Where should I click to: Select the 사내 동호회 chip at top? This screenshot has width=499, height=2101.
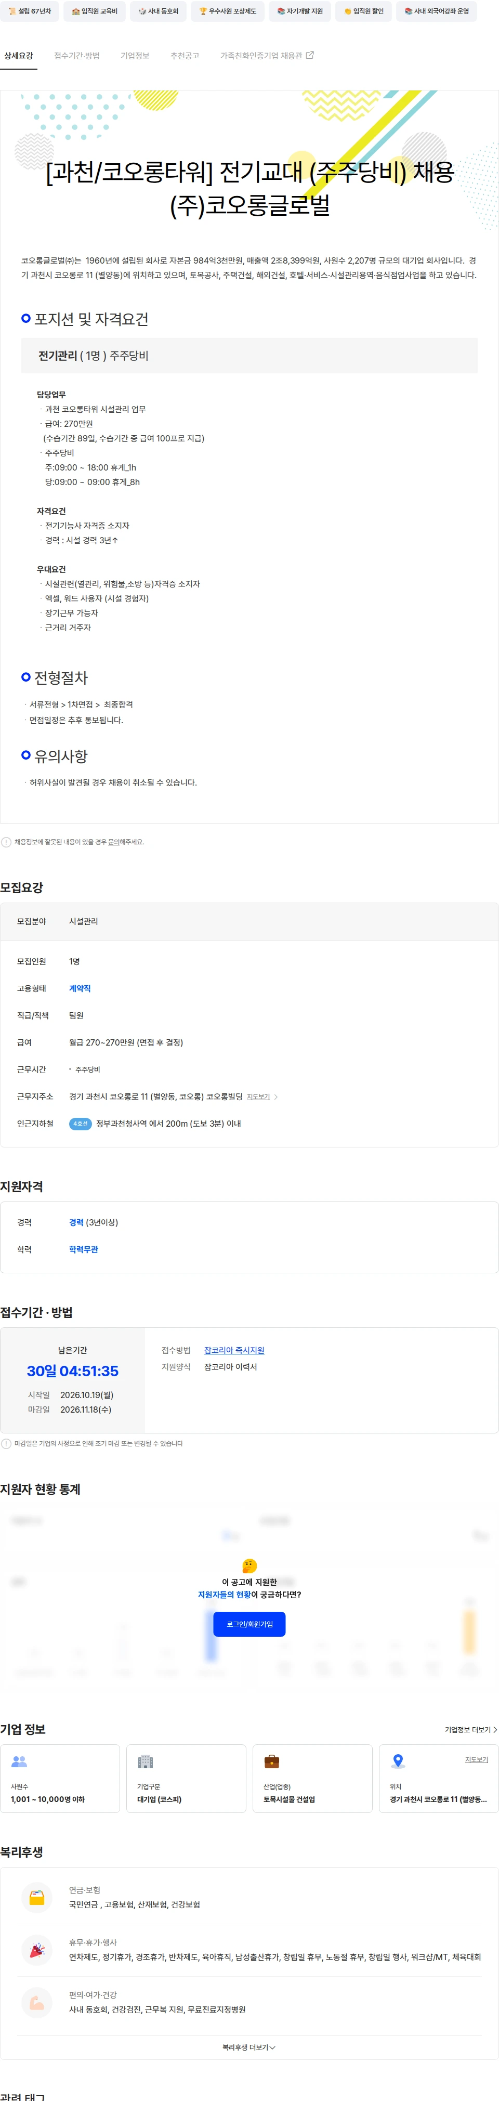(158, 11)
